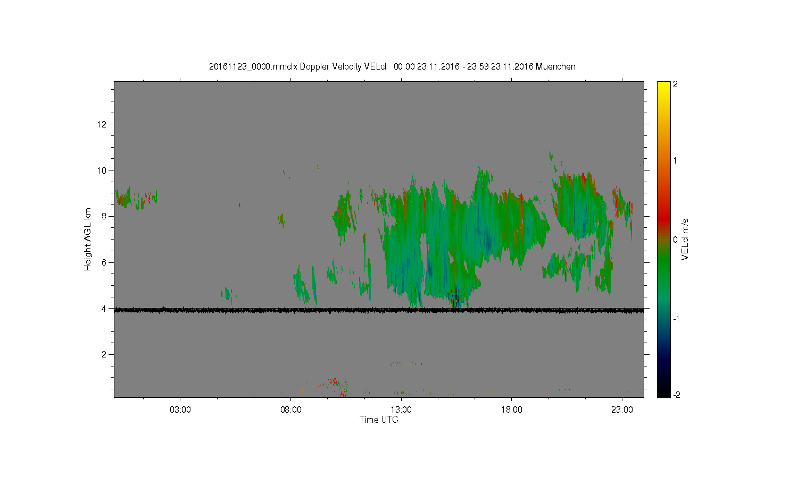Click the 23:00 time tick label
798x478 pixels.
coord(622,410)
